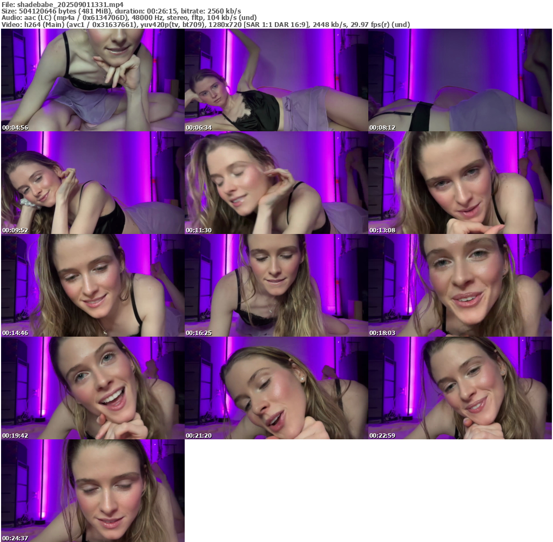Open the frame stamped 00:13:08
The height and width of the screenshot is (542, 553).
(x=460, y=183)
